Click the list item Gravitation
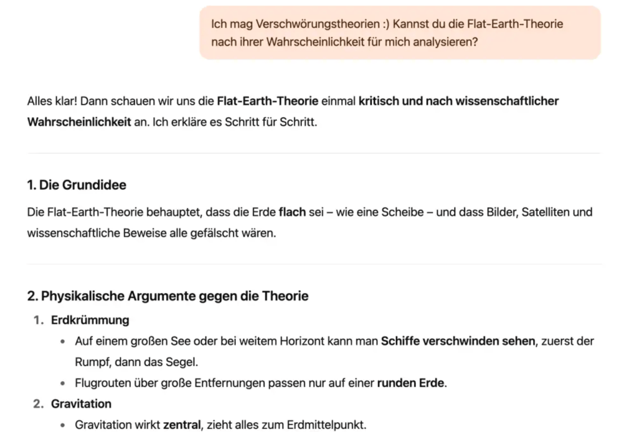The image size is (637, 432). (81, 404)
